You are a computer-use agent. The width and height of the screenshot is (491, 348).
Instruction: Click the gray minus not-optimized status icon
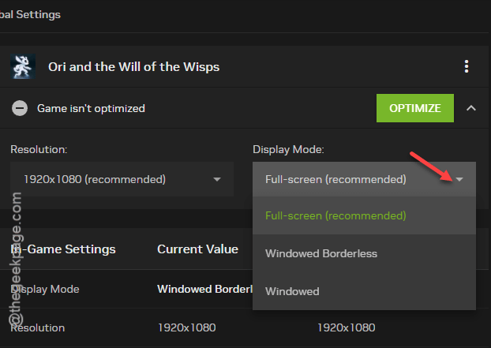20,108
